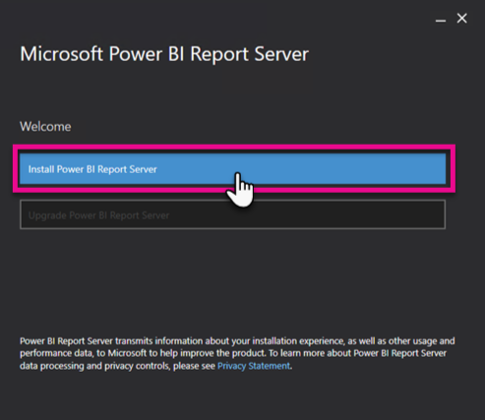Image resolution: width=485 pixels, height=420 pixels.
Task: Click the "Upgrade Power BI Report Server" label text
Action: coord(98,215)
